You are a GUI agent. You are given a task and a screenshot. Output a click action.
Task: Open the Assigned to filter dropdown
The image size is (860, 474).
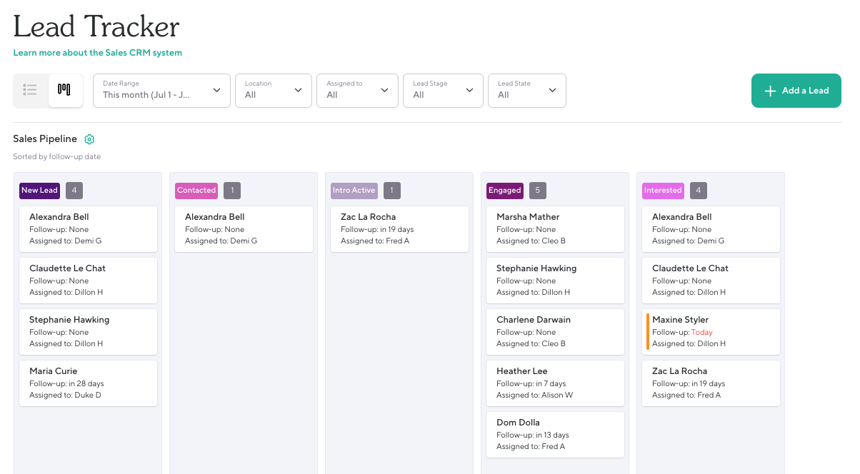pos(357,91)
